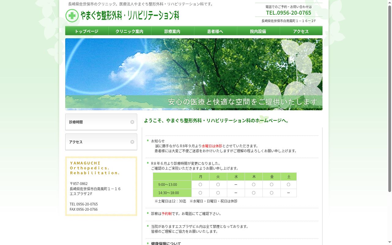Click the top tagline 長崎県佐世保市のクリニック text
392x245 pixels.
pyautogui.click(x=141, y=4)
